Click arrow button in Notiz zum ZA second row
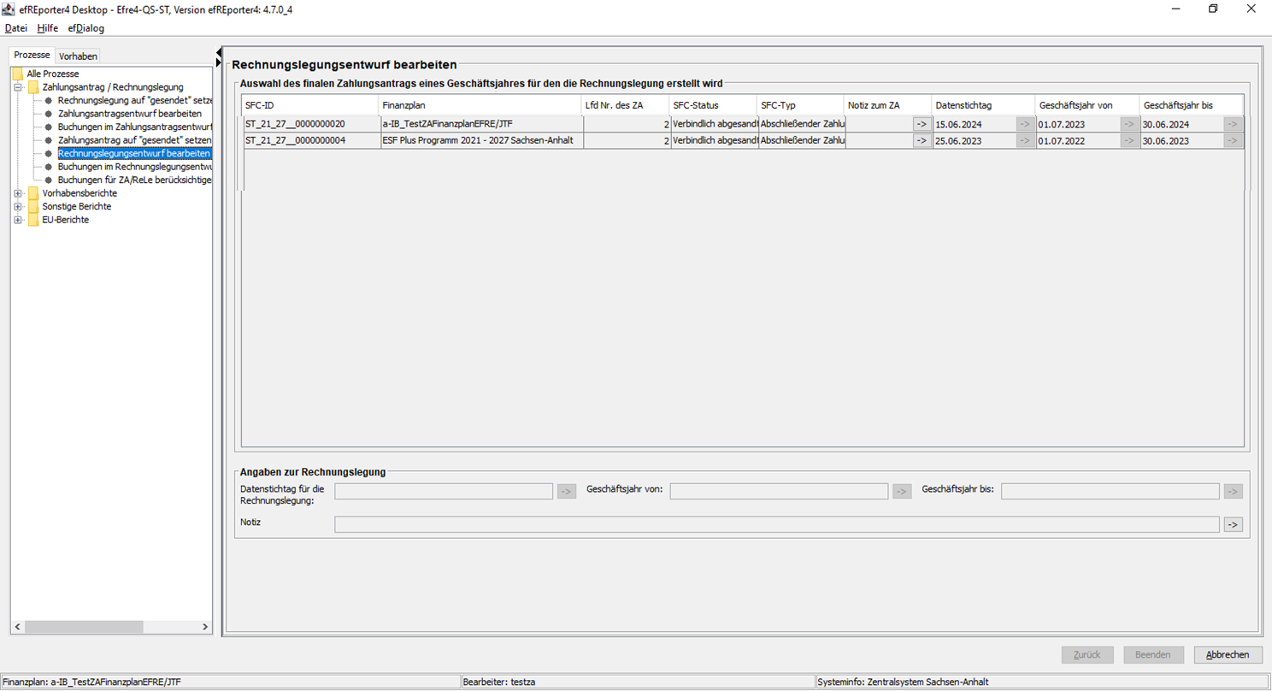Viewport: 1272px width, 691px height. (921, 140)
